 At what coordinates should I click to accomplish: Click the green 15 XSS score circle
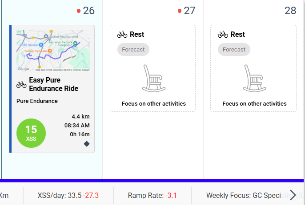pyautogui.click(x=31, y=133)
